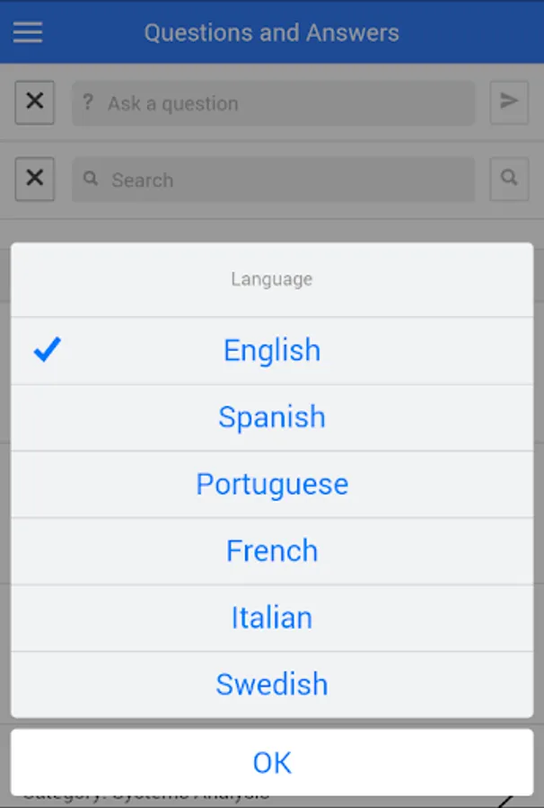Tap the Questions and Answers header title
Screen dimensions: 544x808
271,33
